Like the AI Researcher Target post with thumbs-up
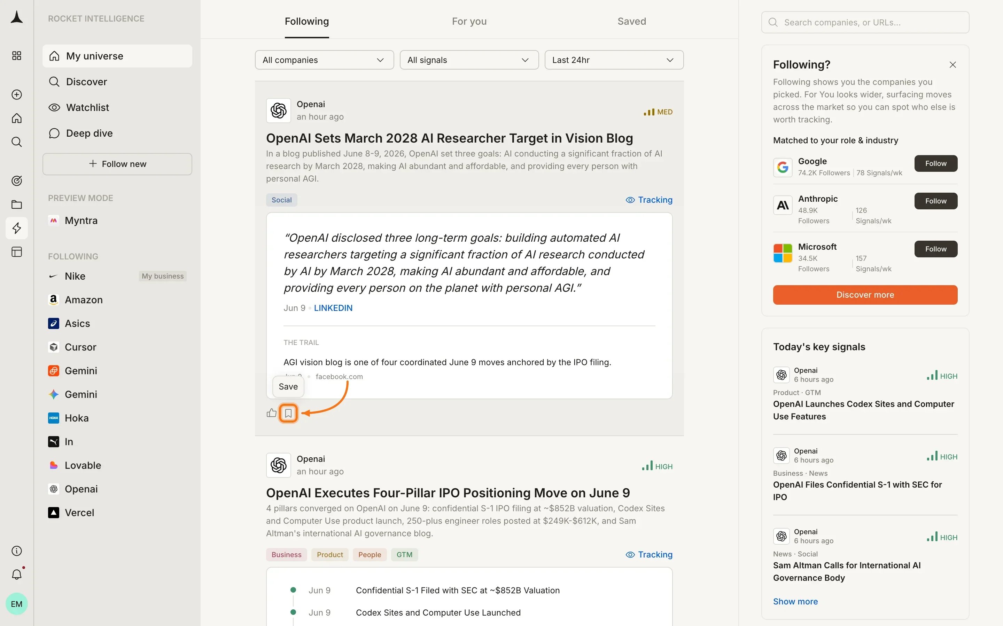The image size is (1003, 626). pos(272,413)
